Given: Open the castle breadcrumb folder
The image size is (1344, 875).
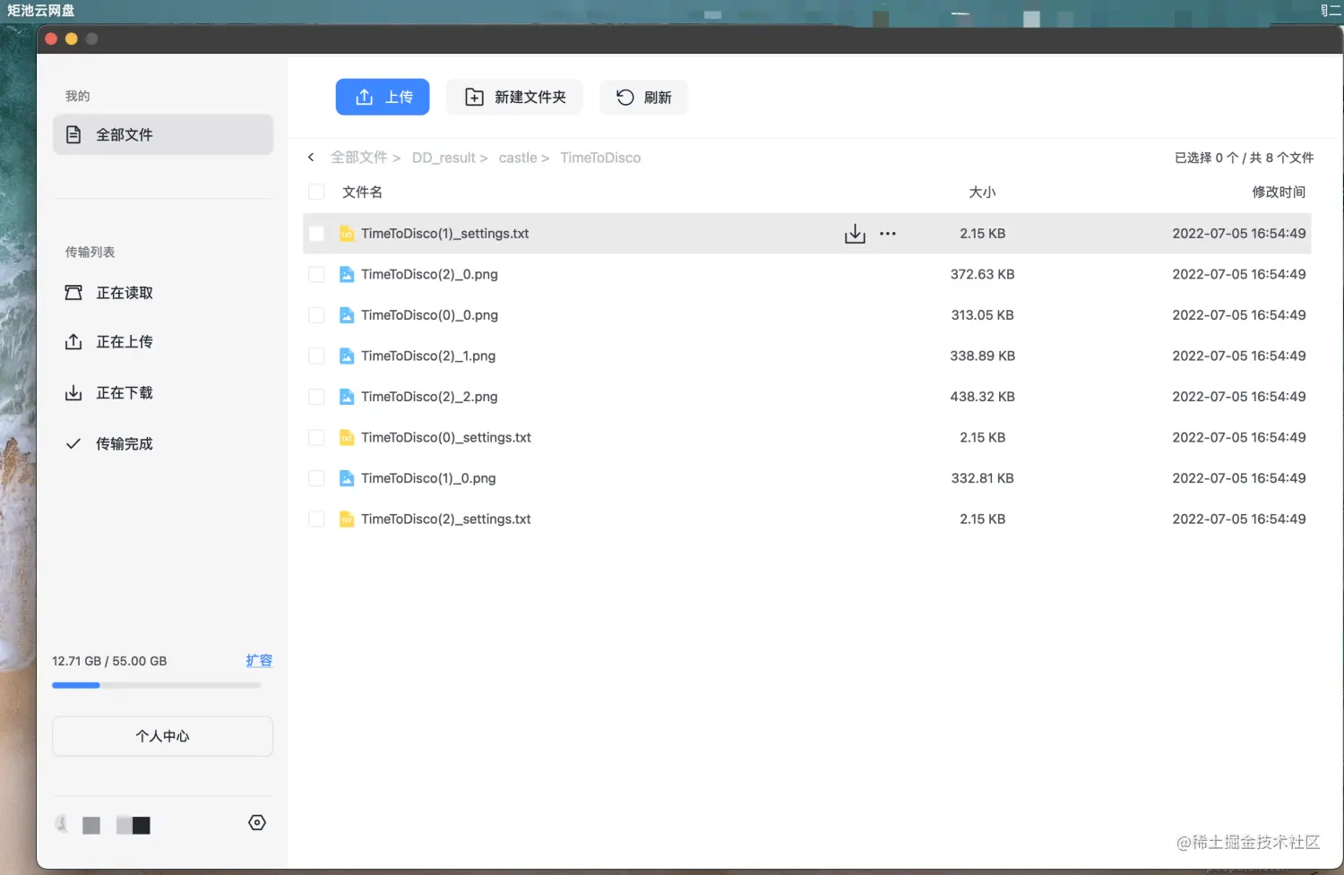Looking at the screenshot, I should click(518, 157).
